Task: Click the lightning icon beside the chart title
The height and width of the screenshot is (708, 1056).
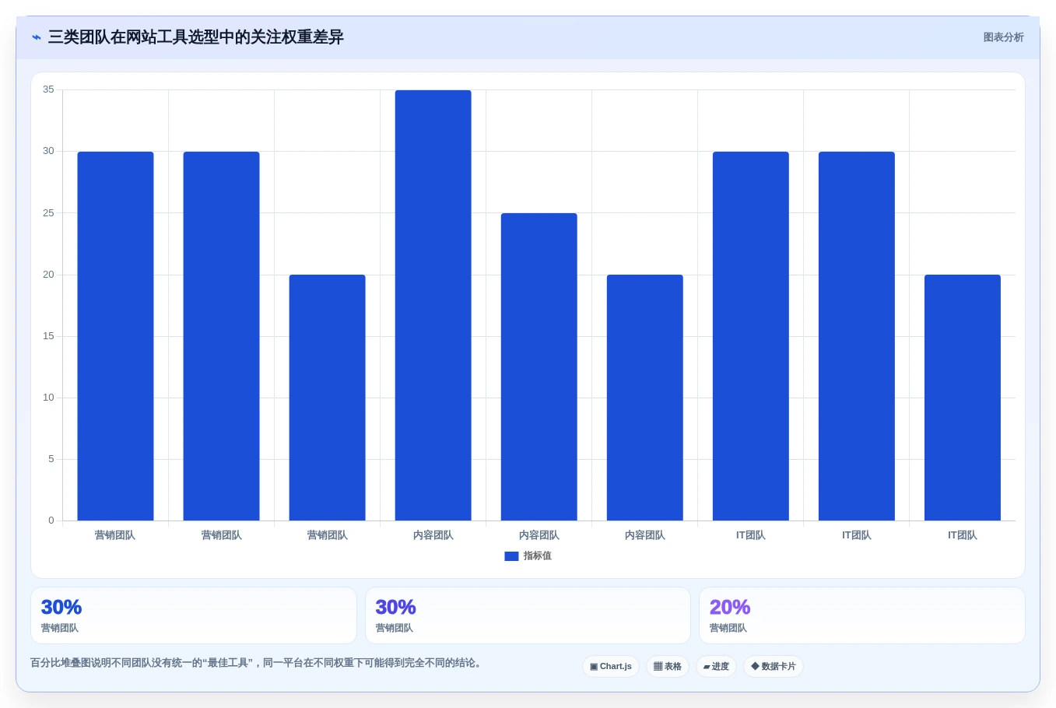Action: coord(36,37)
